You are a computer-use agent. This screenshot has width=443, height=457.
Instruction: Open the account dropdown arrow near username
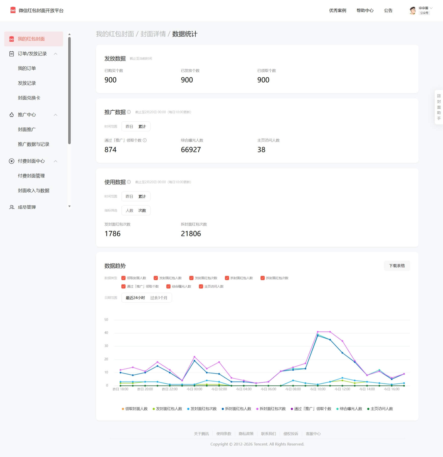[431, 8]
